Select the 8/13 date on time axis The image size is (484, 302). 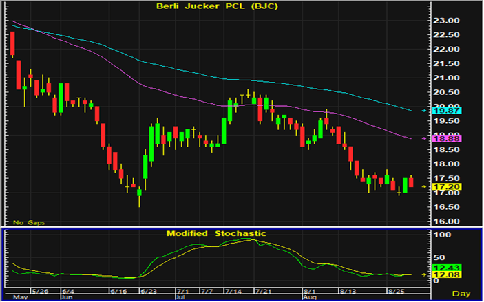click(349, 292)
